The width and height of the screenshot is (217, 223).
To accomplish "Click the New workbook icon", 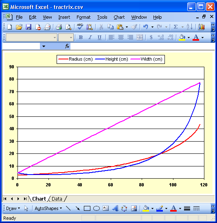I will coord(10,27).
